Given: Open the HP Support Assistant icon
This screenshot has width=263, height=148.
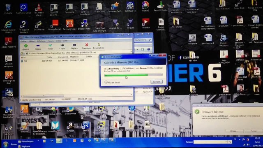Looking at the screenshot, I should click(x=23, y=26).
